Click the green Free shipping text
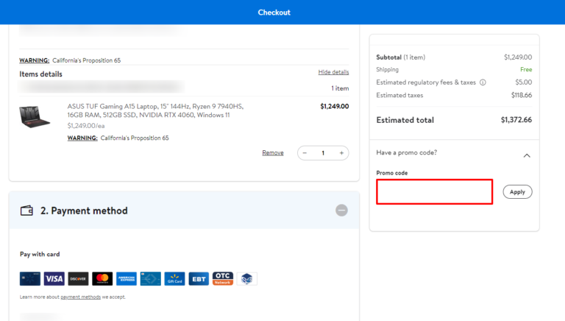This screenshot has height=321, width=565. click(526, 69)
